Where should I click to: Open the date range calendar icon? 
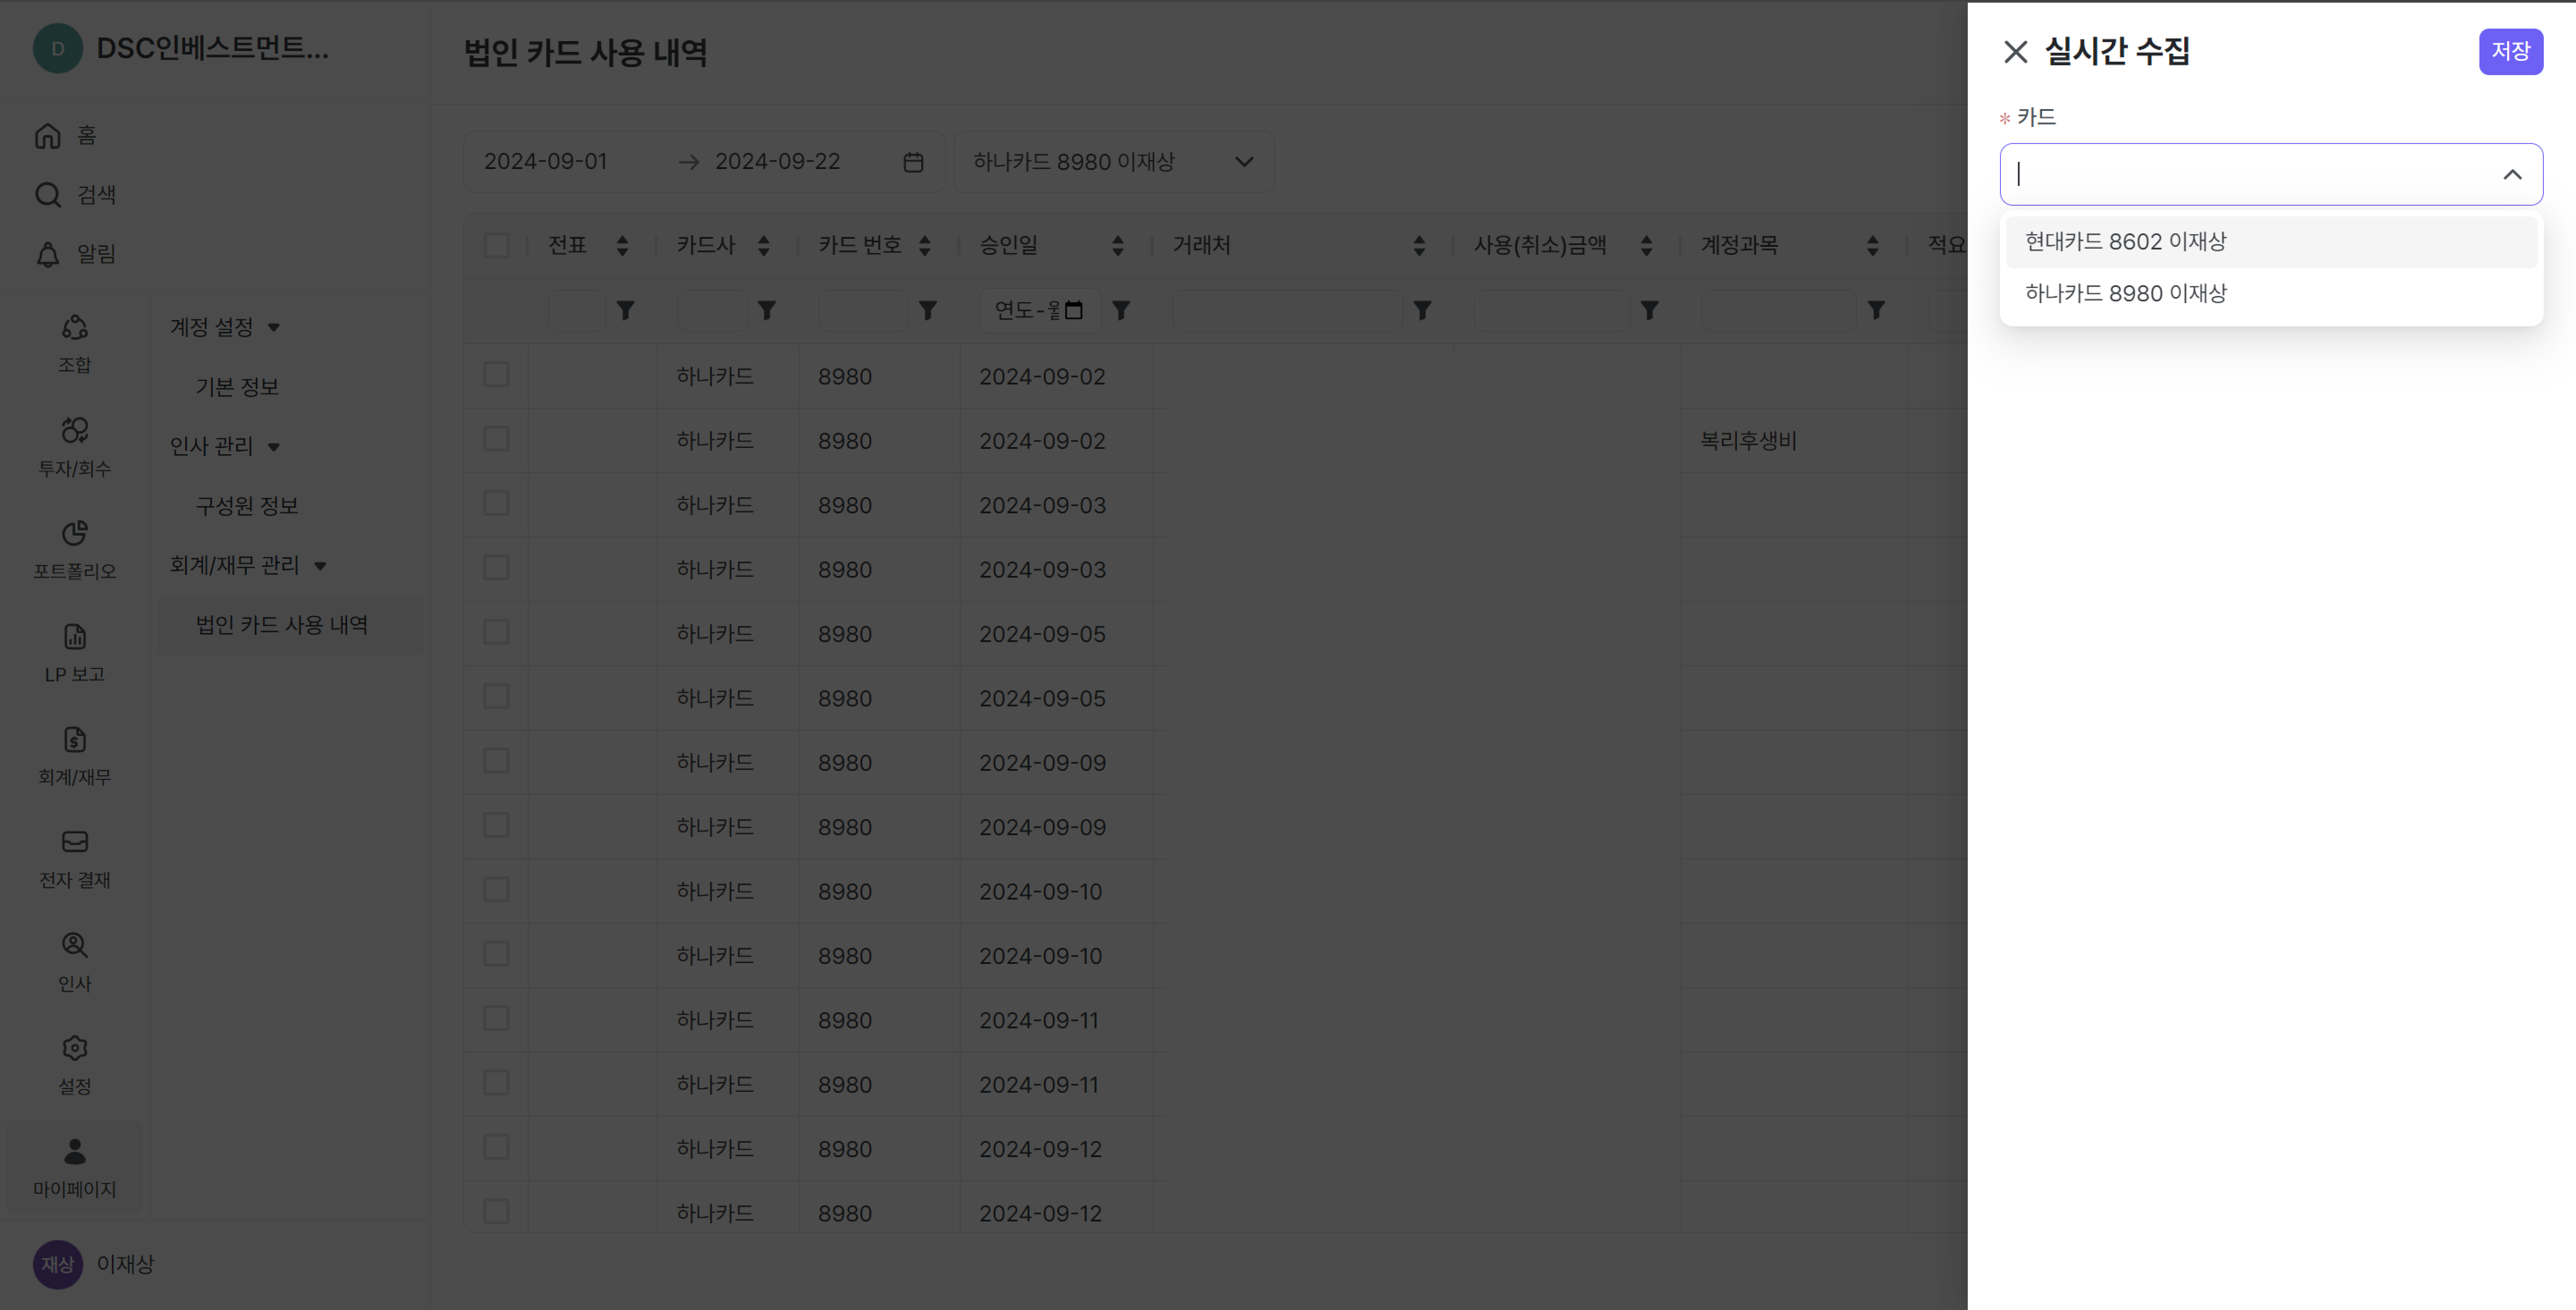point(913,162)
